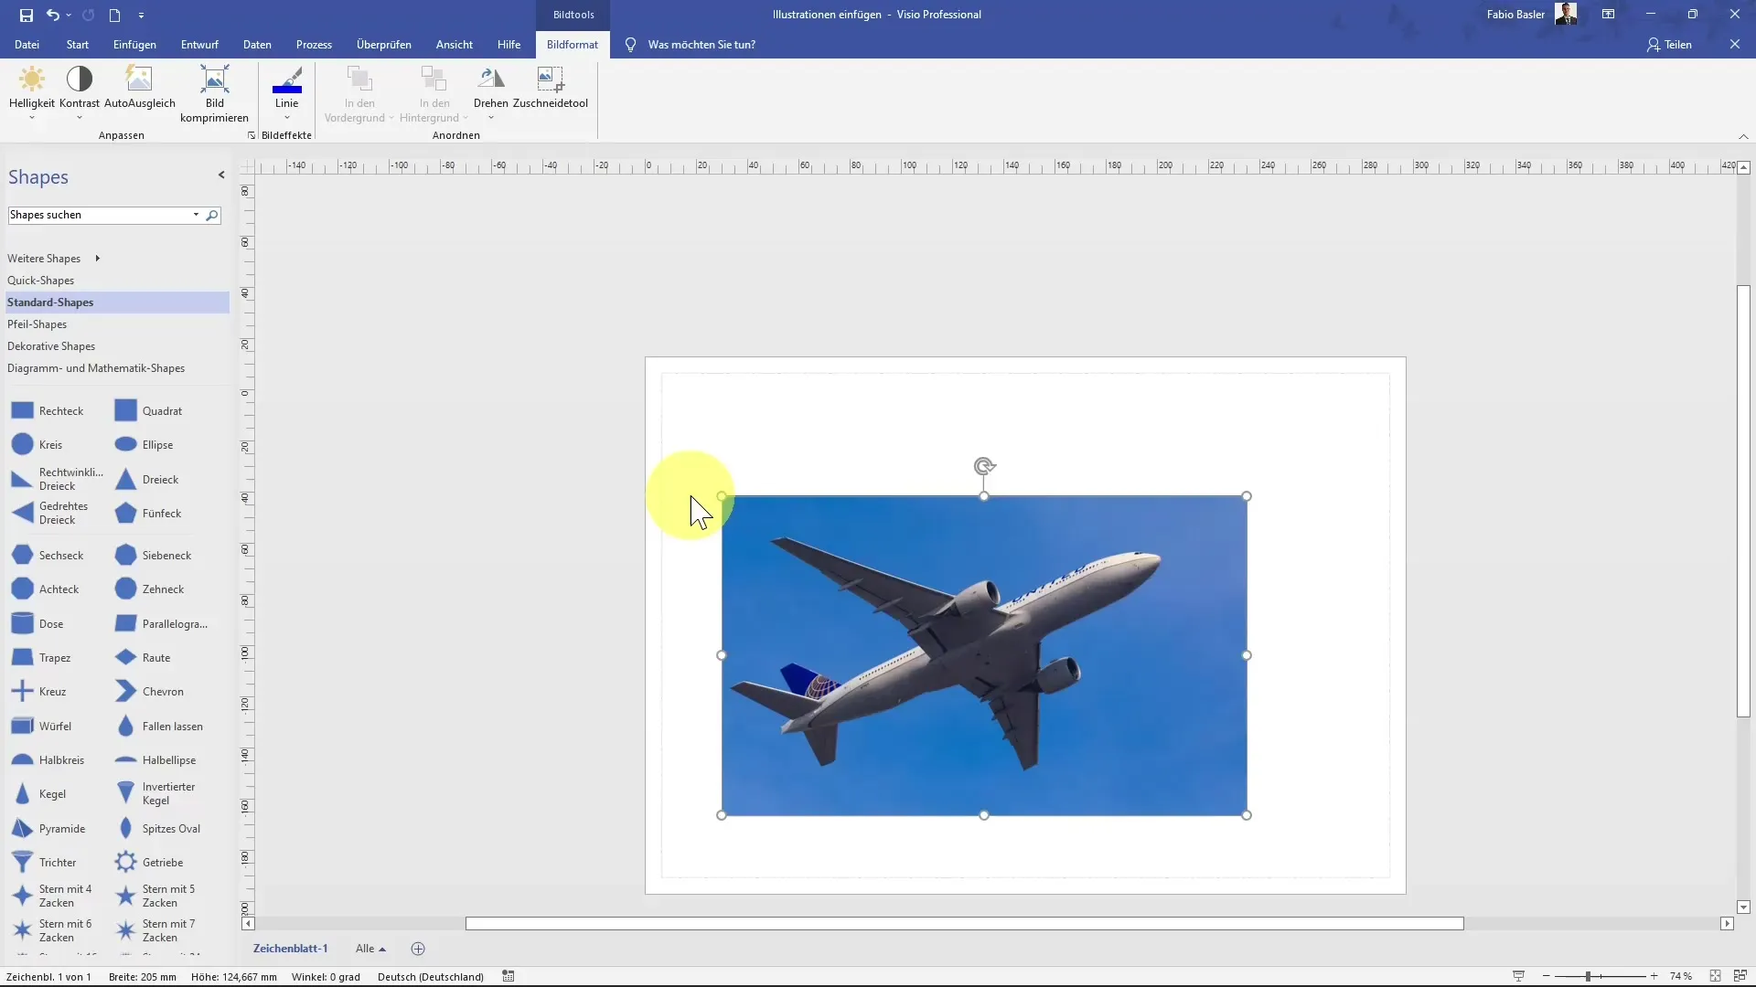Activate the Zuschneidetool crop tool
1756x987 pixels.
pos(550,88)
